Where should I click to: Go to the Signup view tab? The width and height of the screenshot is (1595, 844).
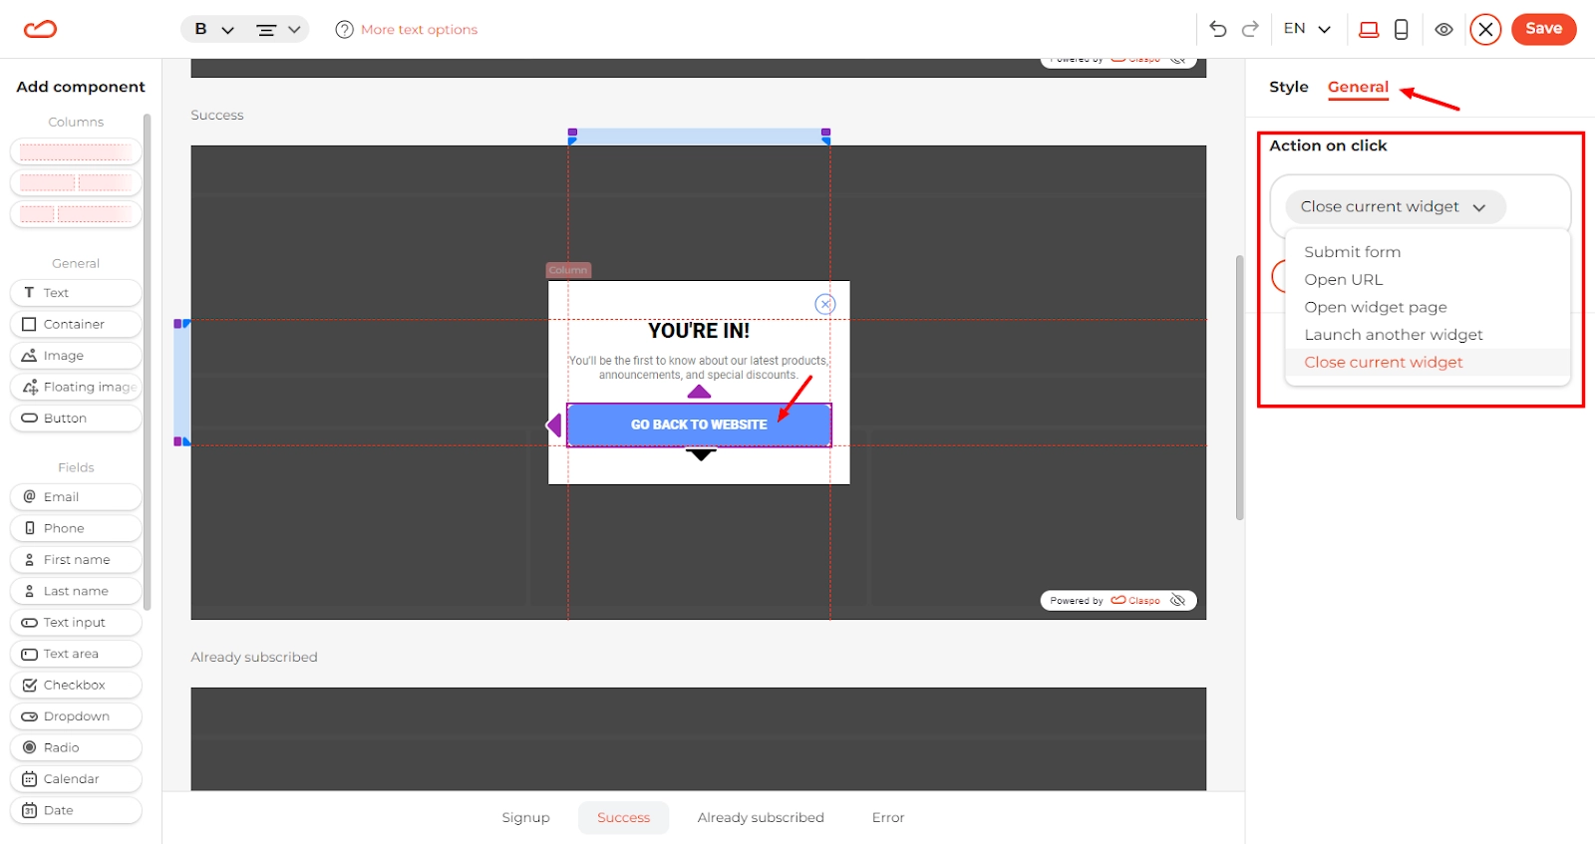(525, 818)
